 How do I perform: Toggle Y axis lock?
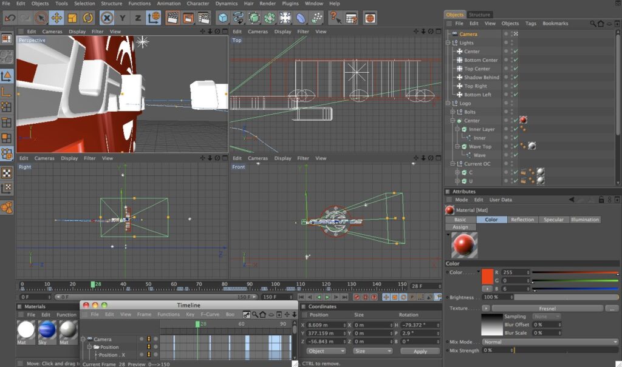[122, 18]
